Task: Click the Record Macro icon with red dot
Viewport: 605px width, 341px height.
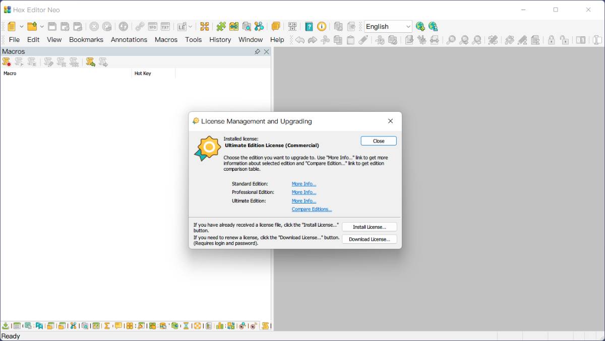Action: coord(7,62)
